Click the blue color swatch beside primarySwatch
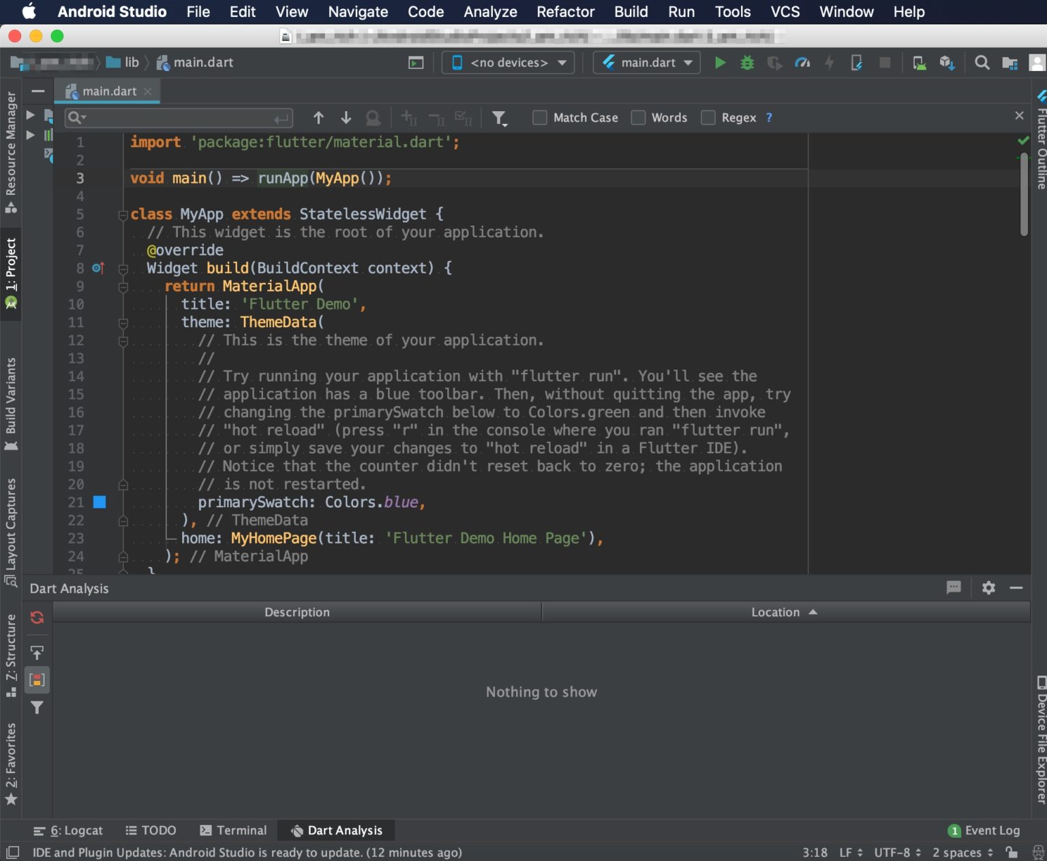This screenshot has height=861, width=1047. click(x=100, y=502)
